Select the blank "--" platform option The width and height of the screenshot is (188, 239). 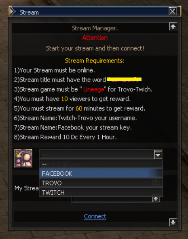[x=101, y=164]
